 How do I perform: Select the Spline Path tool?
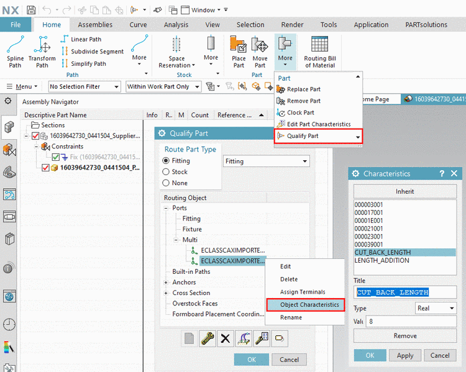pyautogui.click(x=15, y=52)
